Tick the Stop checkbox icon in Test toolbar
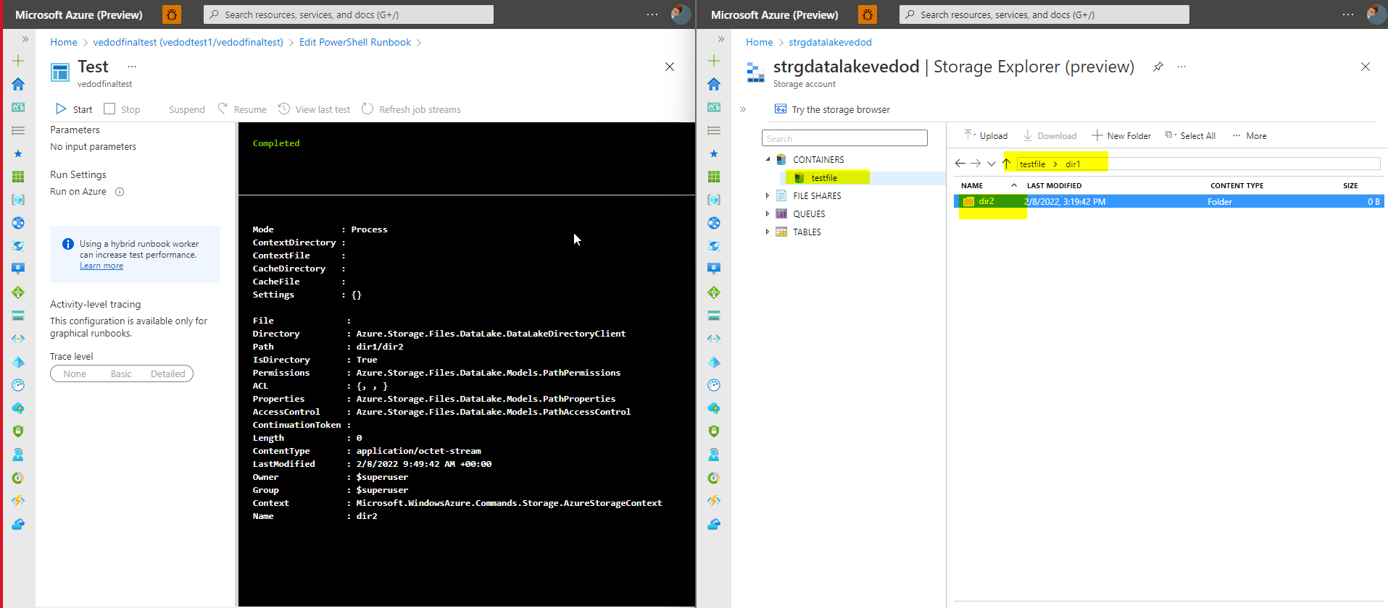The image size is (1388, 608). [x=109, y=109]
